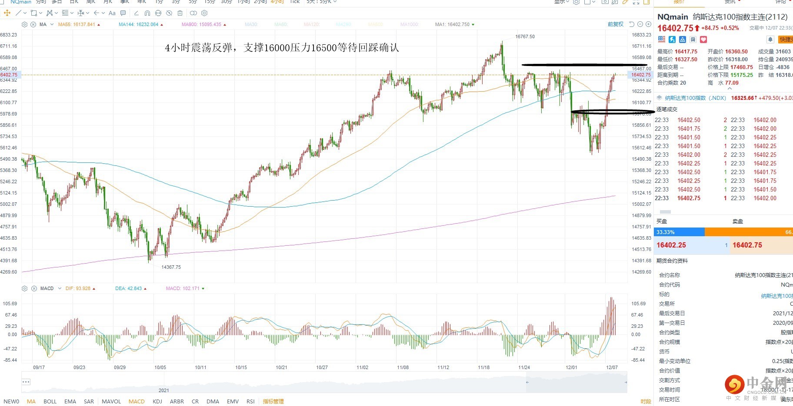The height and width of the screenshot is (406, 793).
Task: Toggle MA55 line visibility
Action: tap(79, 24)
